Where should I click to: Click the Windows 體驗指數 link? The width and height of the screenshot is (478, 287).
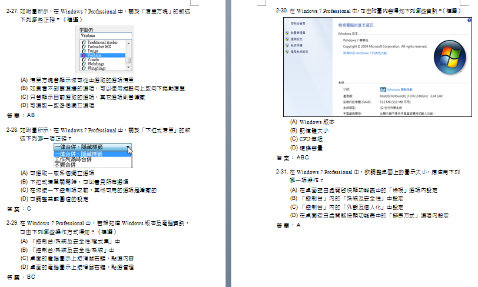click(400, 89)
